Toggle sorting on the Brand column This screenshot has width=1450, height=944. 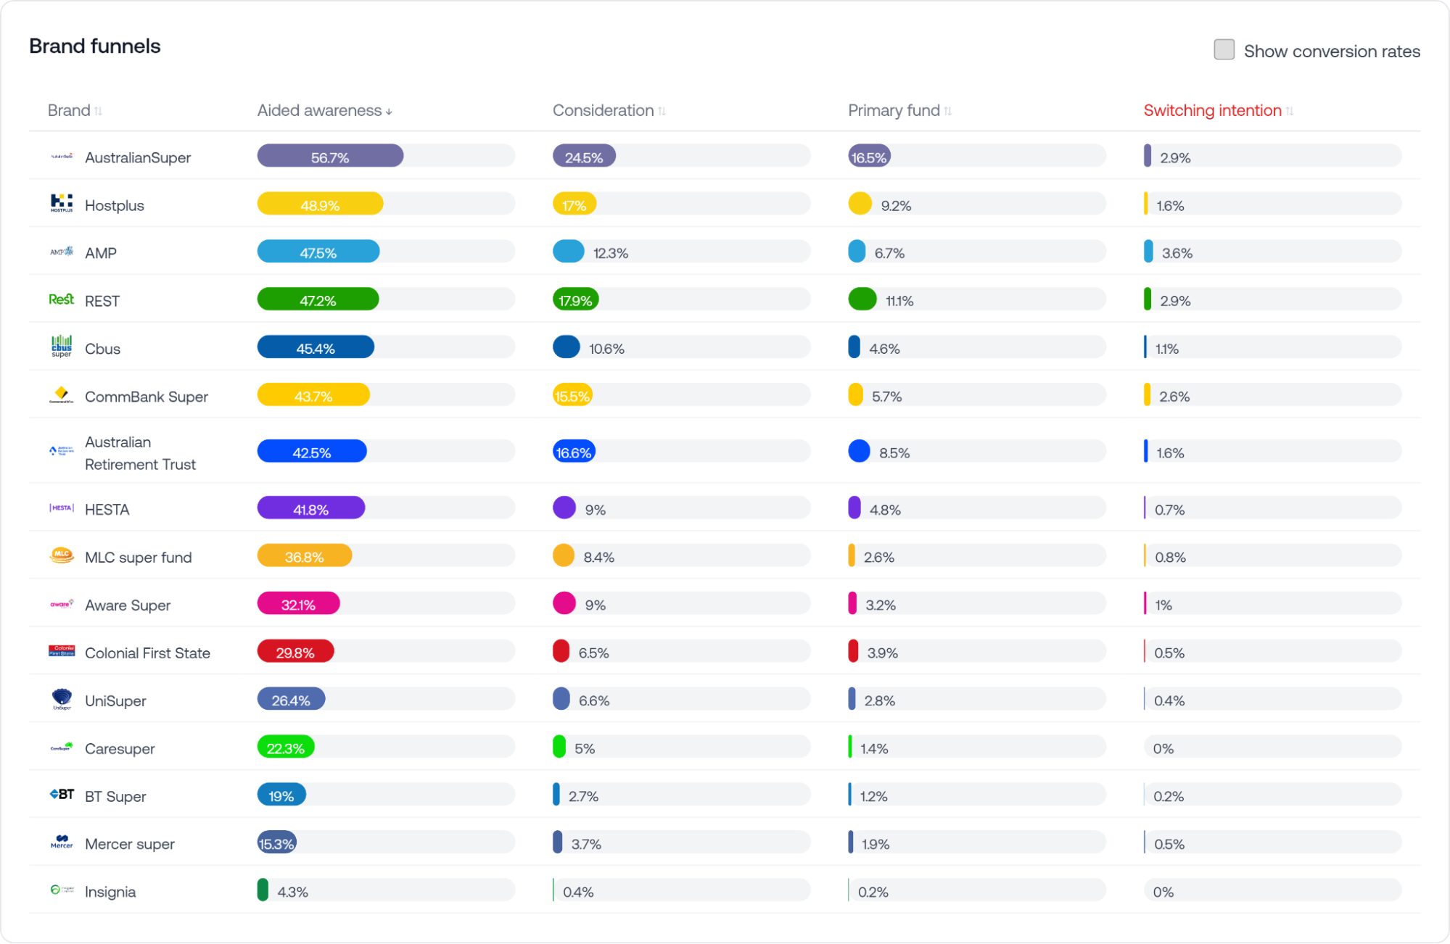tap(100, 110)
